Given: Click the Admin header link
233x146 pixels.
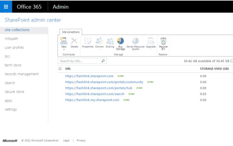Looking at the screenshot, I should 61,7.
